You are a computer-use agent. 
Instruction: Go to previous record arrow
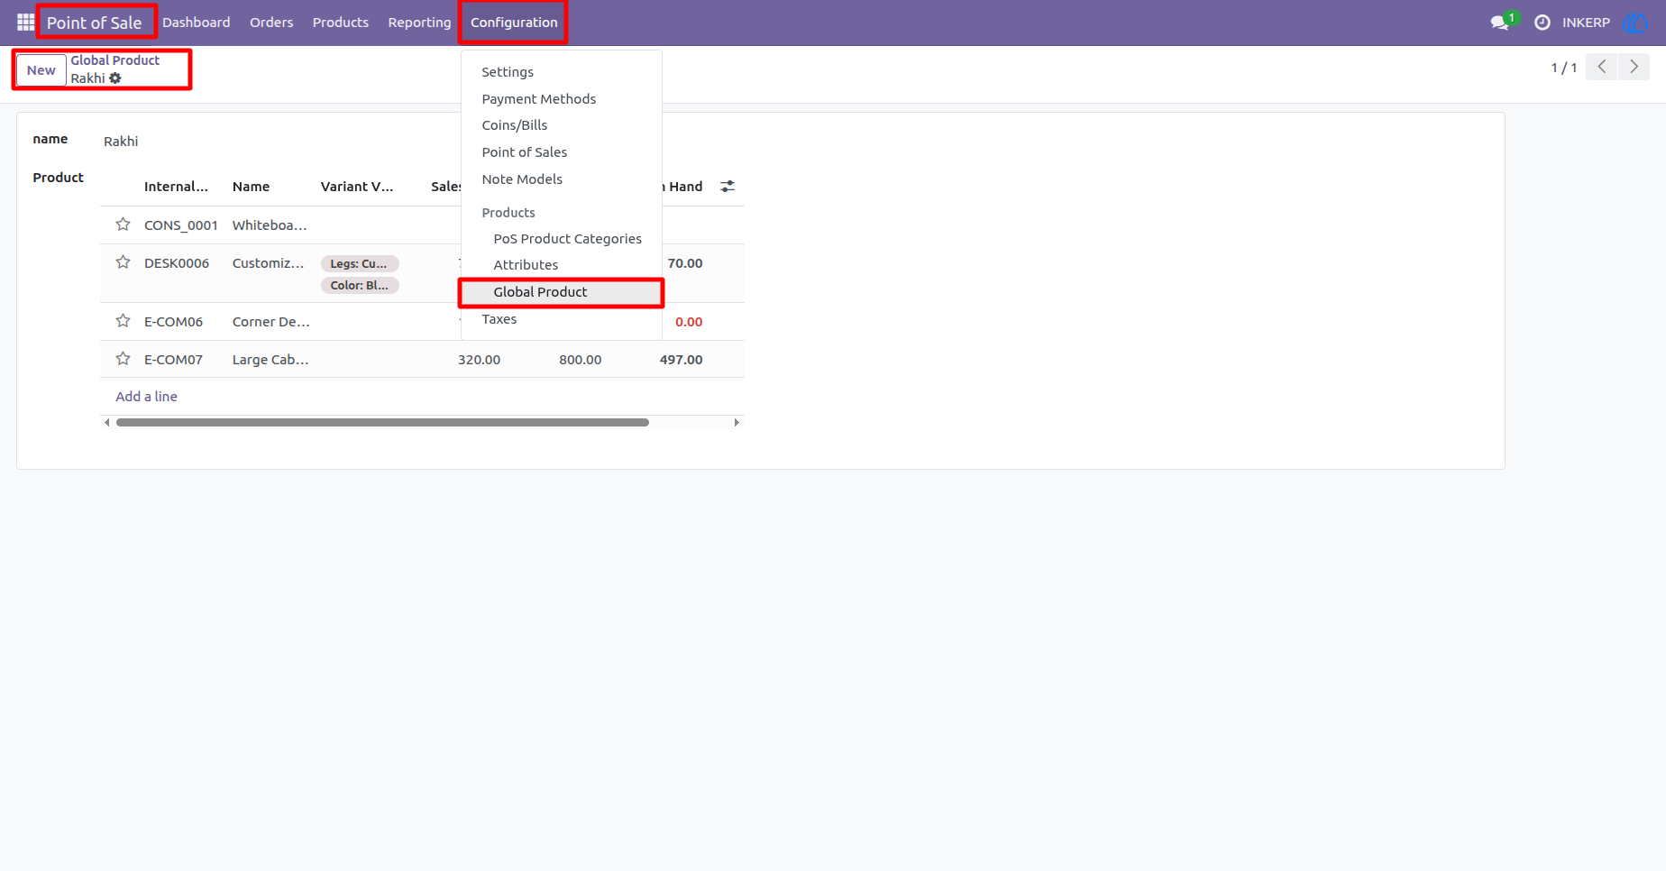pyautogui.click(x=1602, y=67)
